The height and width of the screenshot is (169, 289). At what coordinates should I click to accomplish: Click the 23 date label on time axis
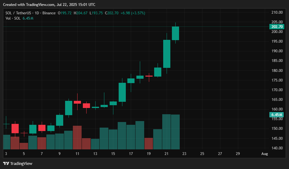(x=184, y=154)
